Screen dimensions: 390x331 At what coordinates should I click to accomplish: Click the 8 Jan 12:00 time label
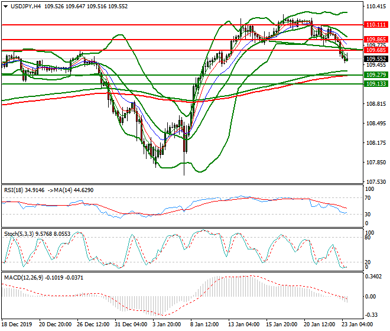(204, 324)
